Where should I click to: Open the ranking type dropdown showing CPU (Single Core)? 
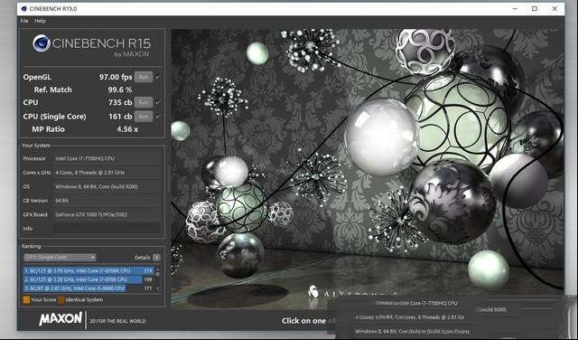coord(60,258)
